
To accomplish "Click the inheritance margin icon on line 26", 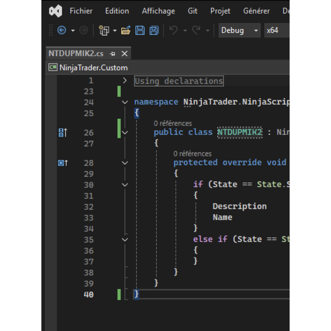I will 63,132.
